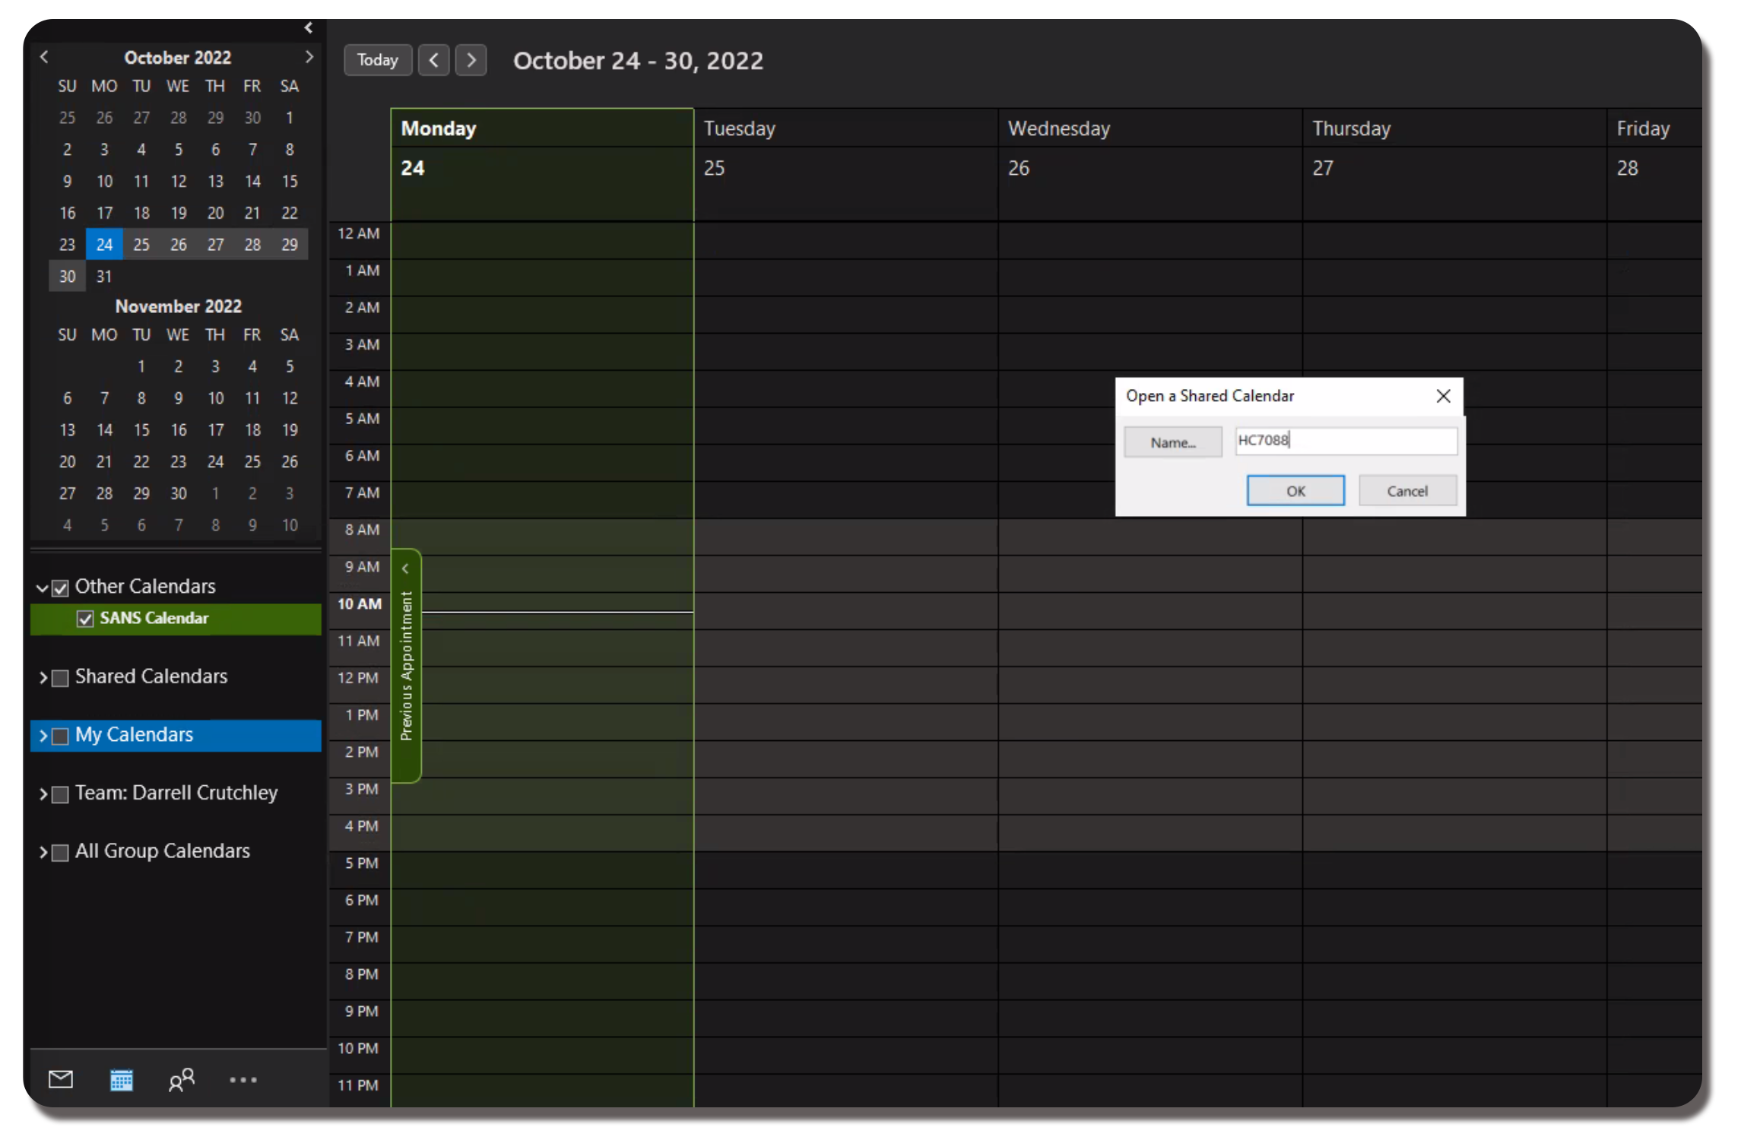Expand the My Calendars group

[43, 736]
